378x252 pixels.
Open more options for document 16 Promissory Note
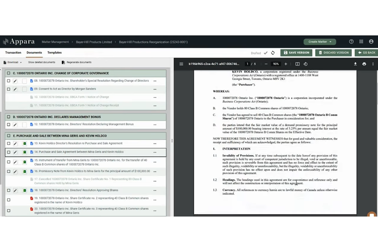(155, 172)
